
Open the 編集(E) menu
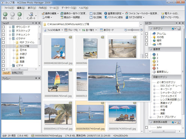pos(21,8)
